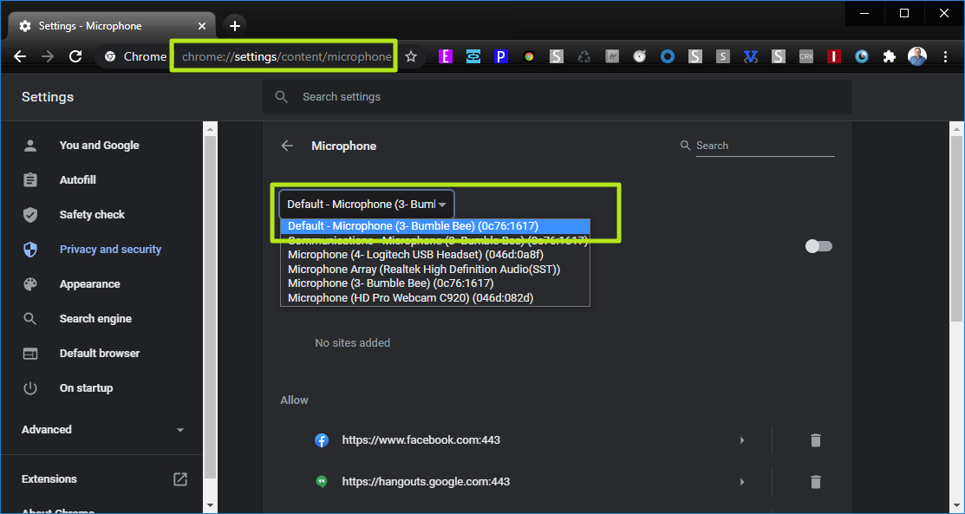Go to Search engine settings

click(95, 319)
